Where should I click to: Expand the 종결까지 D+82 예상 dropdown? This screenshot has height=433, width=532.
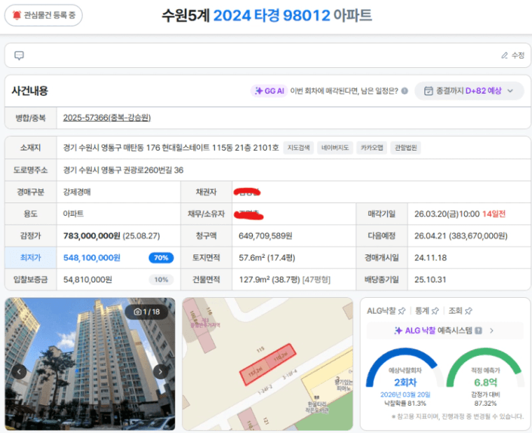469,91
